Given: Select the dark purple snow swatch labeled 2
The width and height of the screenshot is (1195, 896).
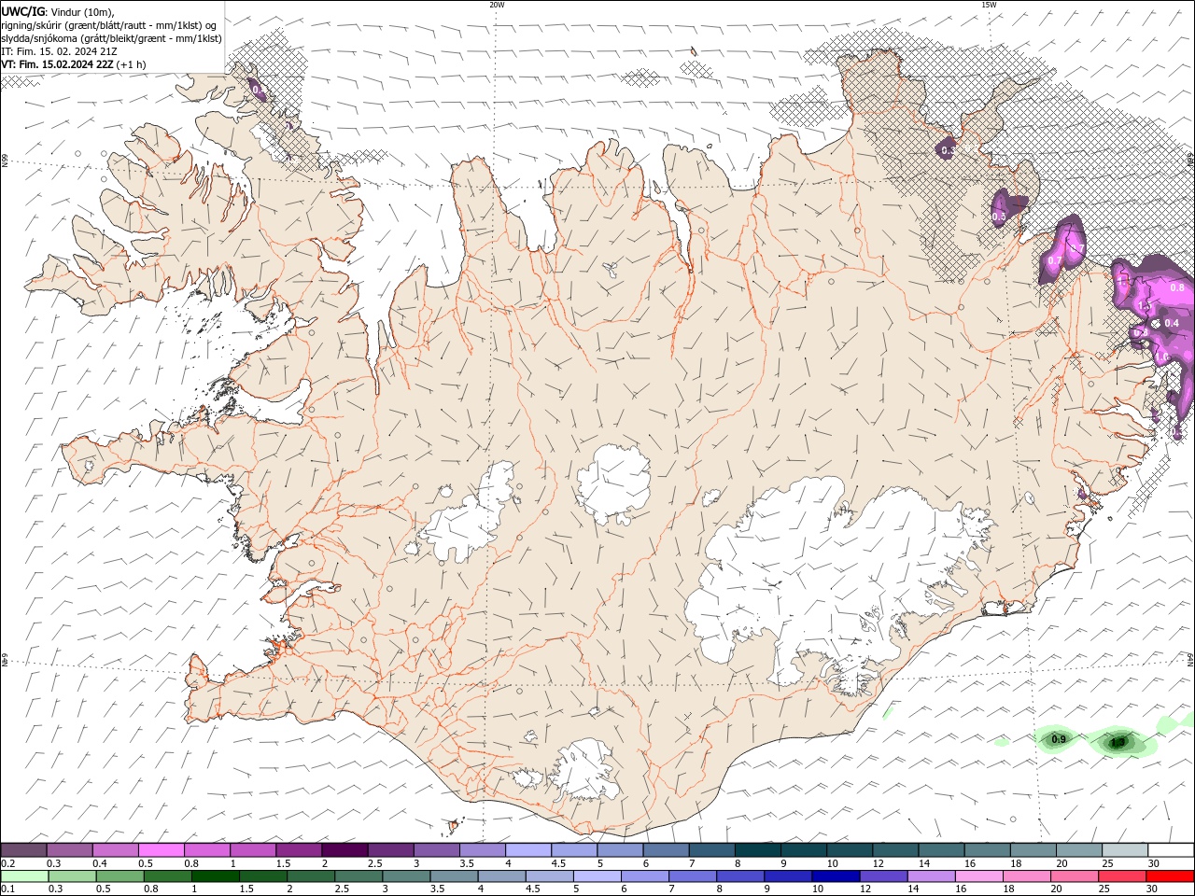Looking at the screenshot, I should point(345,850).
